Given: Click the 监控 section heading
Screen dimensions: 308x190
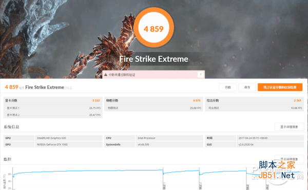Looking at the screenshot, I should pos(8,159).
